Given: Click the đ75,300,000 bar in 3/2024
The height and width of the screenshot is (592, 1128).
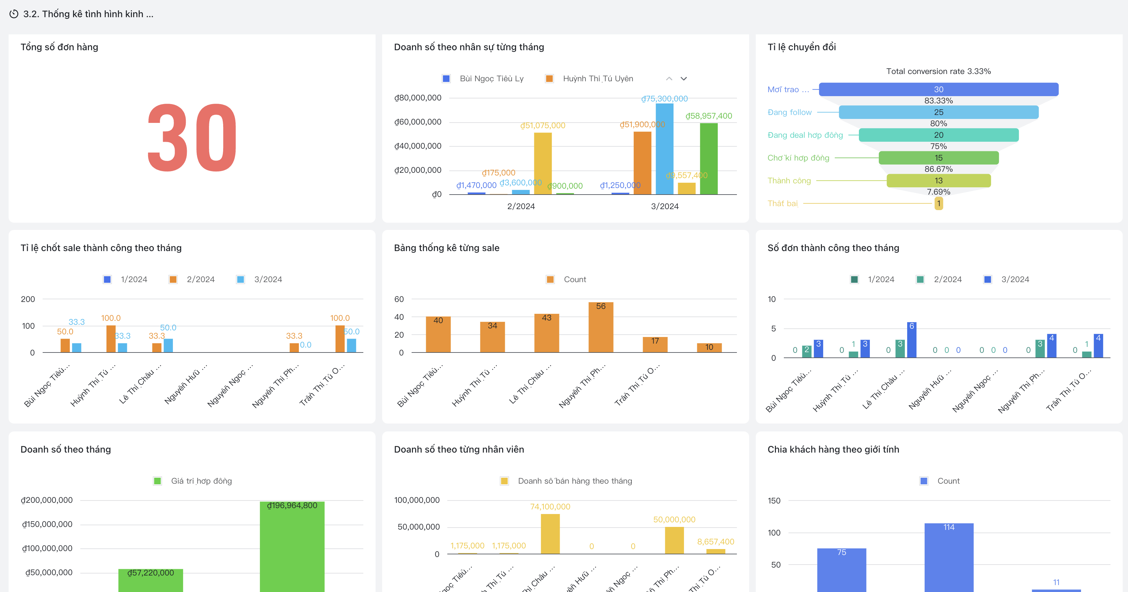Looking at the screenshot, I should point(664,149).
